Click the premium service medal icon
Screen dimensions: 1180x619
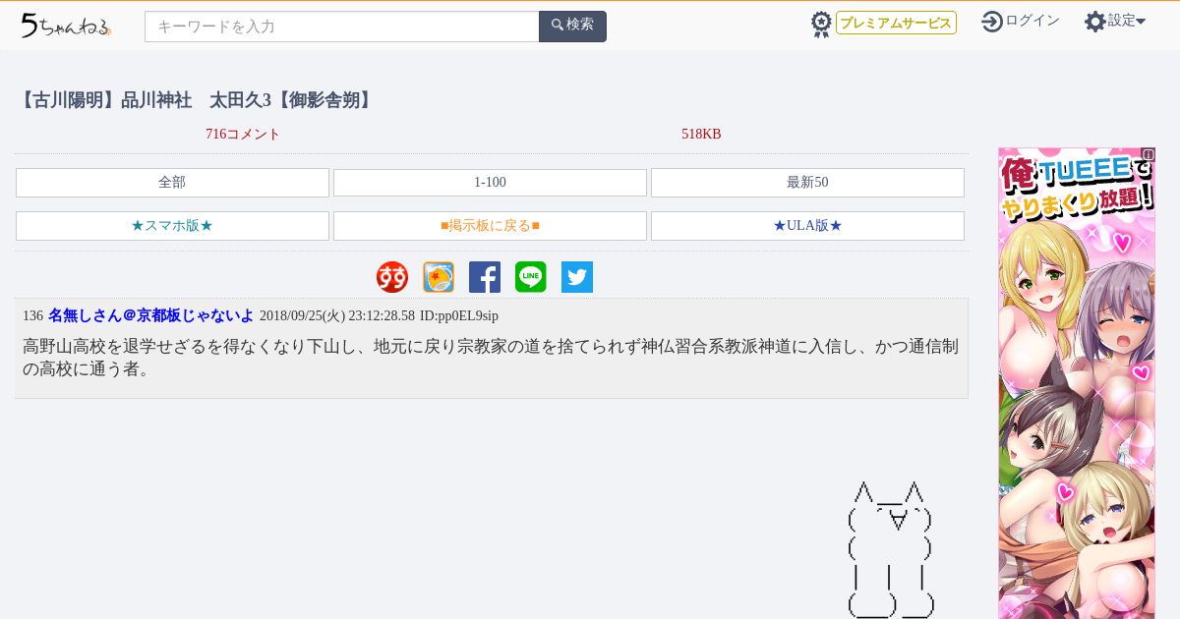tap(821, 24)
